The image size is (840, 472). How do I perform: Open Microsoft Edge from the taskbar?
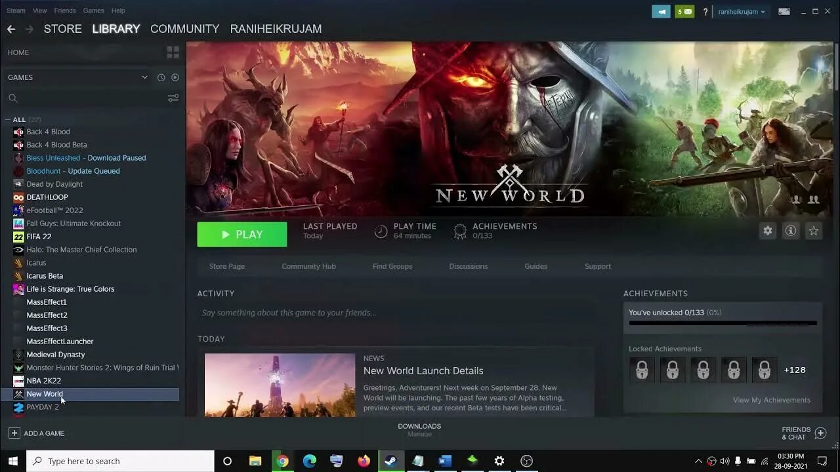click(309, 461)
